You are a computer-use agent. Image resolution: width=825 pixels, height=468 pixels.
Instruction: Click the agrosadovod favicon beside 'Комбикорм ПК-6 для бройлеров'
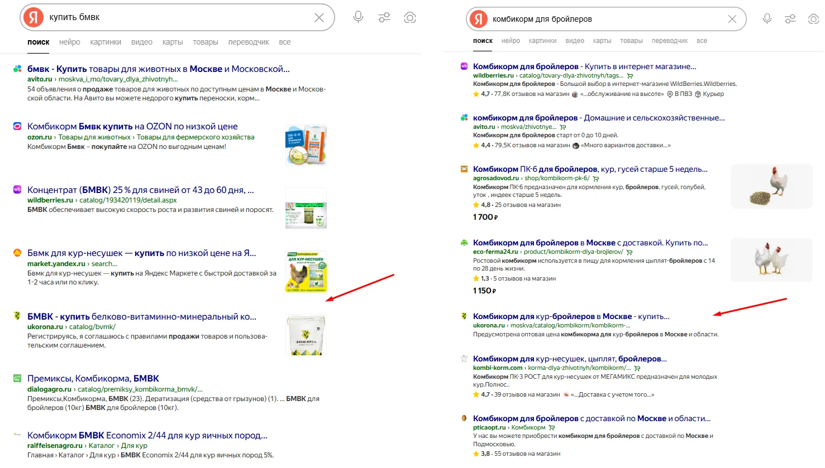tap(464, 169)
